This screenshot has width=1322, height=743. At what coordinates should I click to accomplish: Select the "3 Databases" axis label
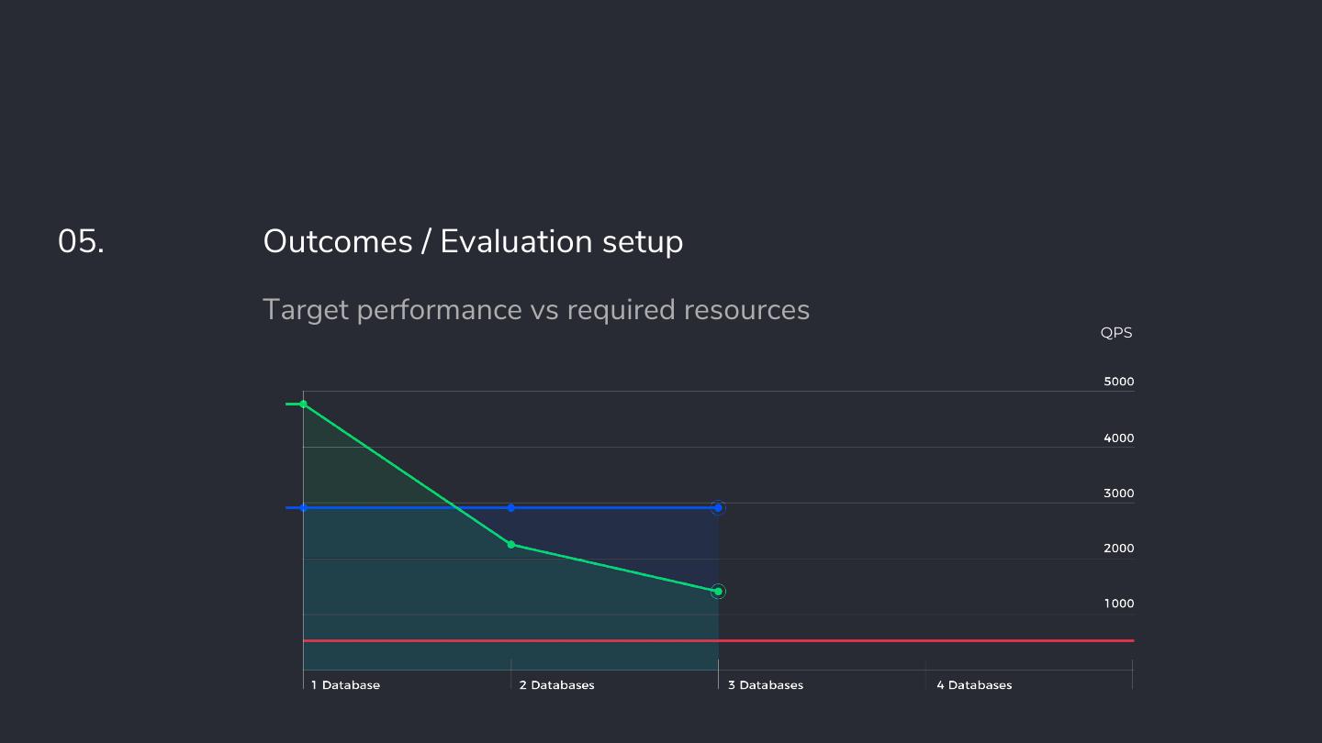coord(766,685)
